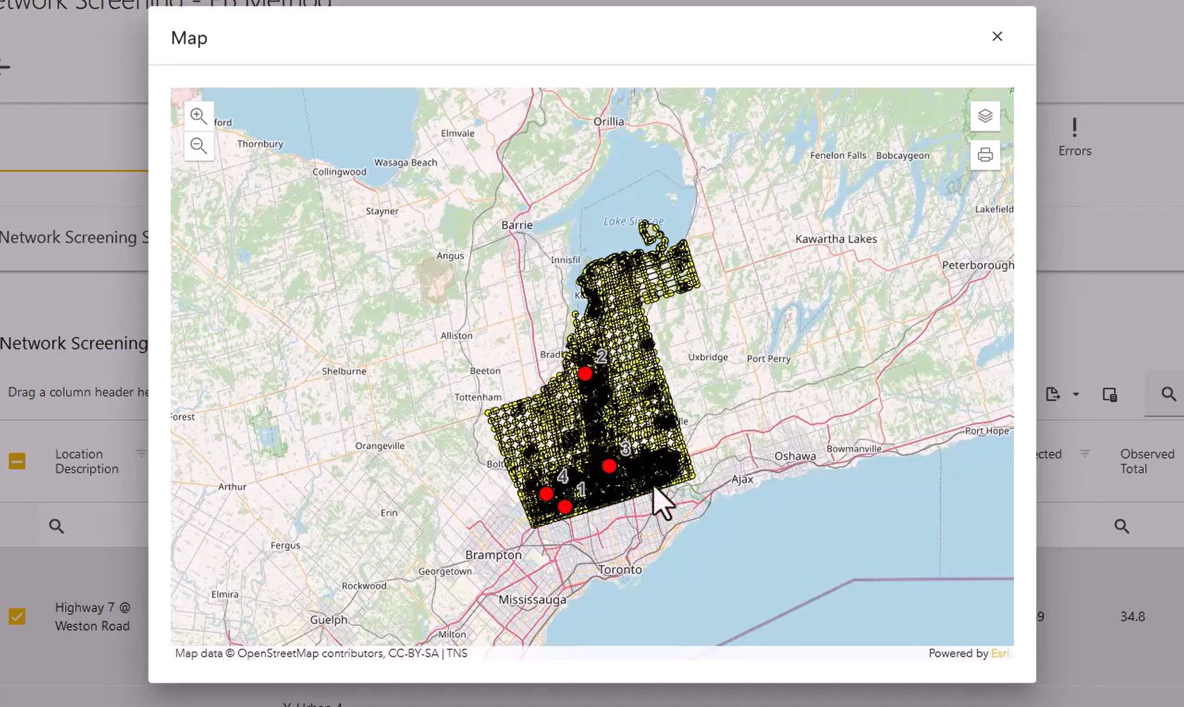Close the Map dialog
The image size is (1184, 707).
point(997,37)
